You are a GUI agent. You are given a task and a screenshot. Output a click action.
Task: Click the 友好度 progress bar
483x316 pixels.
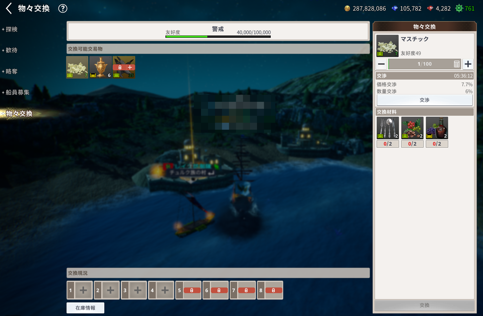click(218, 36)
